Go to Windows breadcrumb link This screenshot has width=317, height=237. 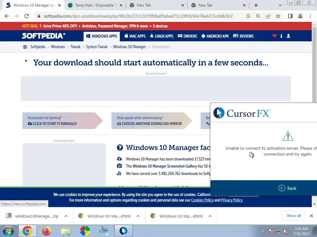(58, 47)
